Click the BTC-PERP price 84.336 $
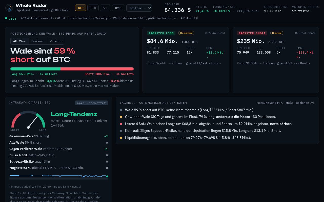Screen dimensions: 324x202 tap(177, 10)
